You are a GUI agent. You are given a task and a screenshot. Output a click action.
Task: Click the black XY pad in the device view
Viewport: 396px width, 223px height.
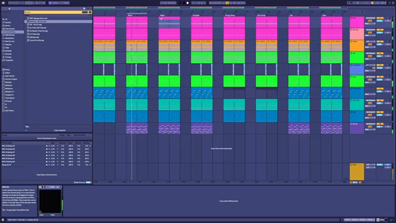pos(50,201)
